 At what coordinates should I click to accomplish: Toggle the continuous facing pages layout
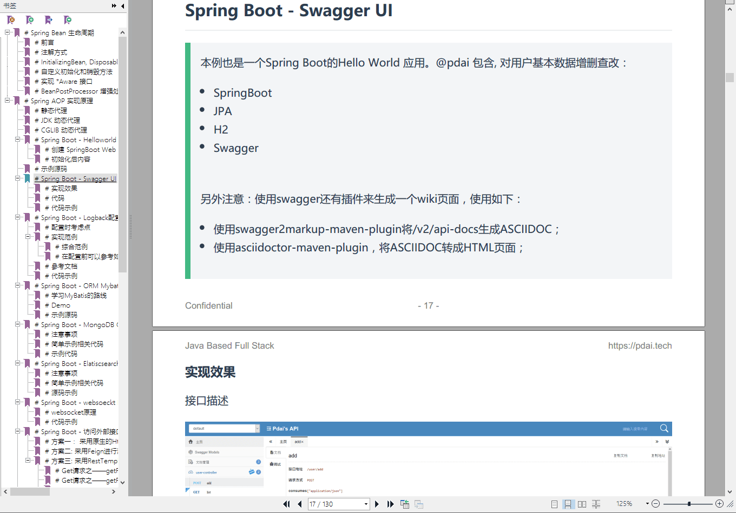tap(596, 504)
